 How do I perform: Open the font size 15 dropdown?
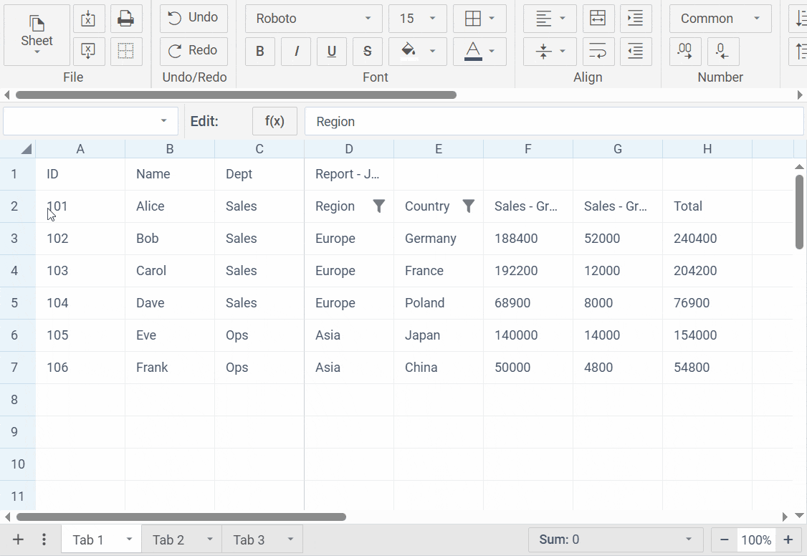417,19
